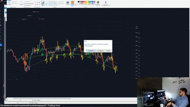Image resolution: width=190 pixels, height=107 pixels.
Task: Click the Не сохранять button in the dialog
Action: pos(100,51)
